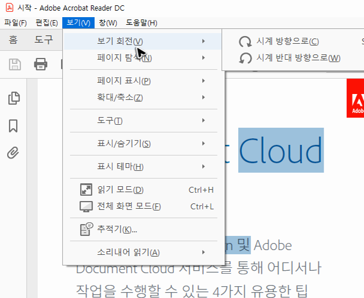
Task: Switch to the 도구 tab
Action: [43, 40]
